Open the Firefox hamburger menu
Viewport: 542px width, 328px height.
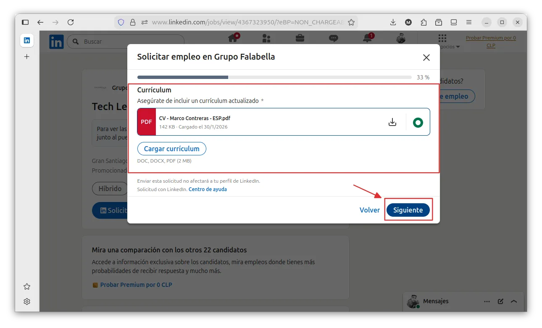pos(468,22)
